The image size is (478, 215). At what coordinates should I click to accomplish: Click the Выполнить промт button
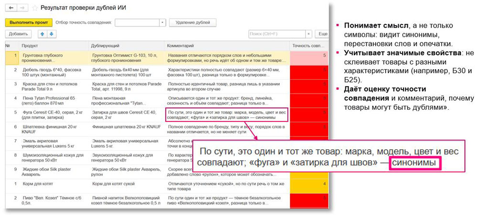[29, 23]
